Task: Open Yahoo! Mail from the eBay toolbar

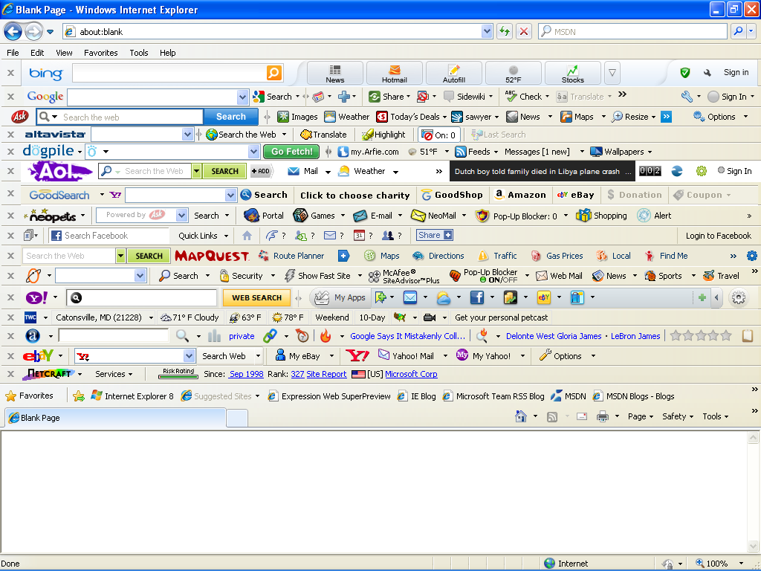Action: (410, 355)
